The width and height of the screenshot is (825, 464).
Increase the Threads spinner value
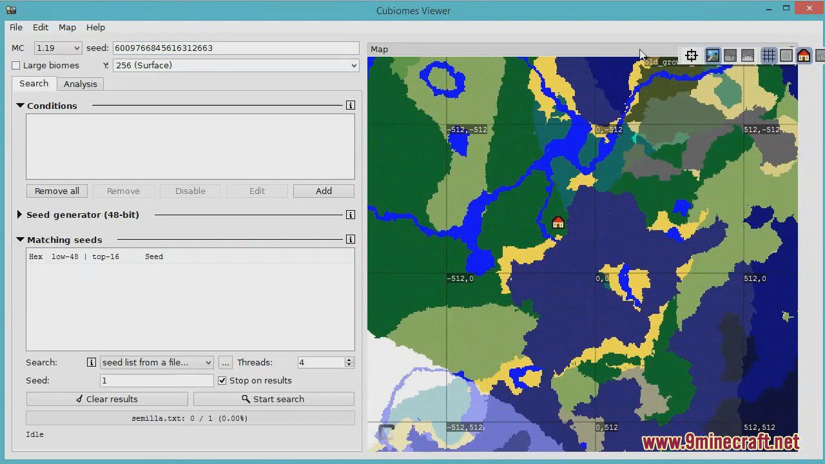349,360
